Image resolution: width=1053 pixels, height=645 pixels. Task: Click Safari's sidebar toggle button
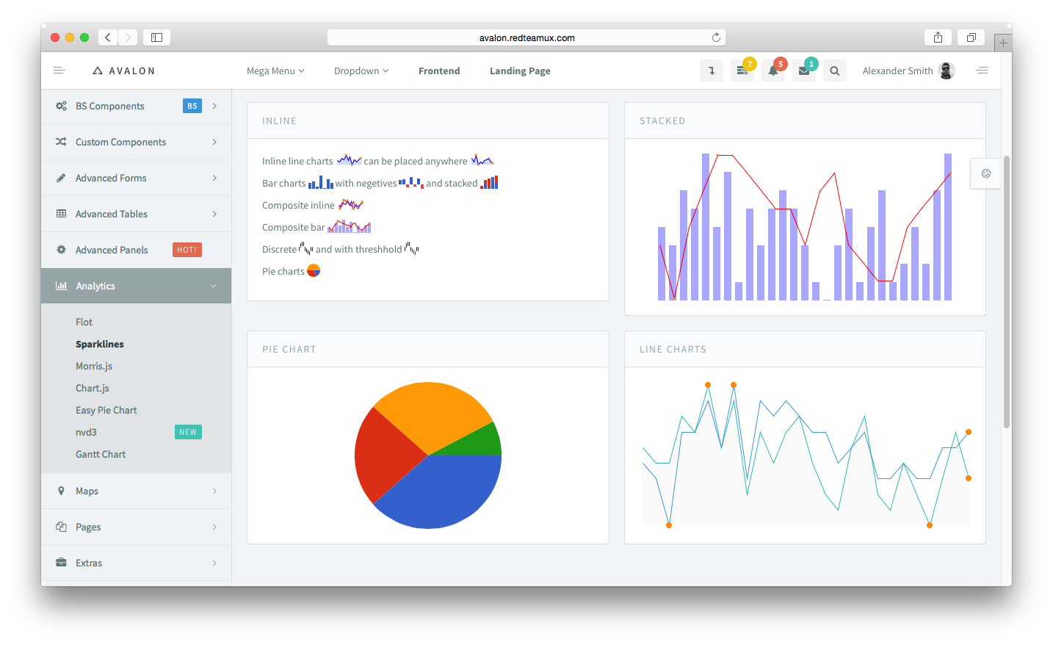point(156,37)
